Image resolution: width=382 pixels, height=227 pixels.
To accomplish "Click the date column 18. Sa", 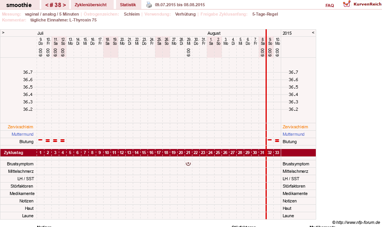I will coord(107,41).
